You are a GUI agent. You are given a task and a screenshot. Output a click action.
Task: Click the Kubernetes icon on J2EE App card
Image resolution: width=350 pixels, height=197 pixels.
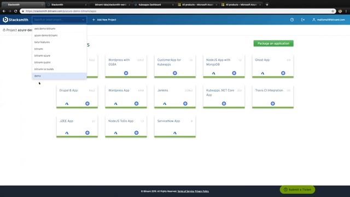[x=87, y=132]
